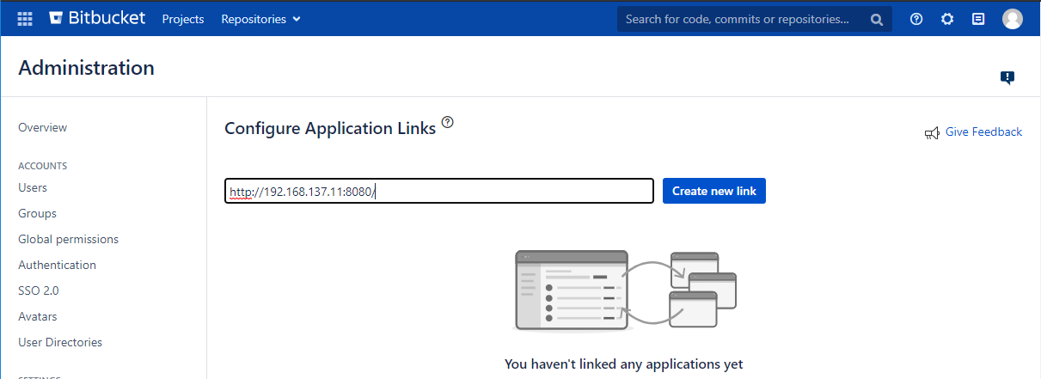The width and height of the screenshot is (1041, 379).
Task: Click the Give Feedback link
Action: (x=983, y=131)
